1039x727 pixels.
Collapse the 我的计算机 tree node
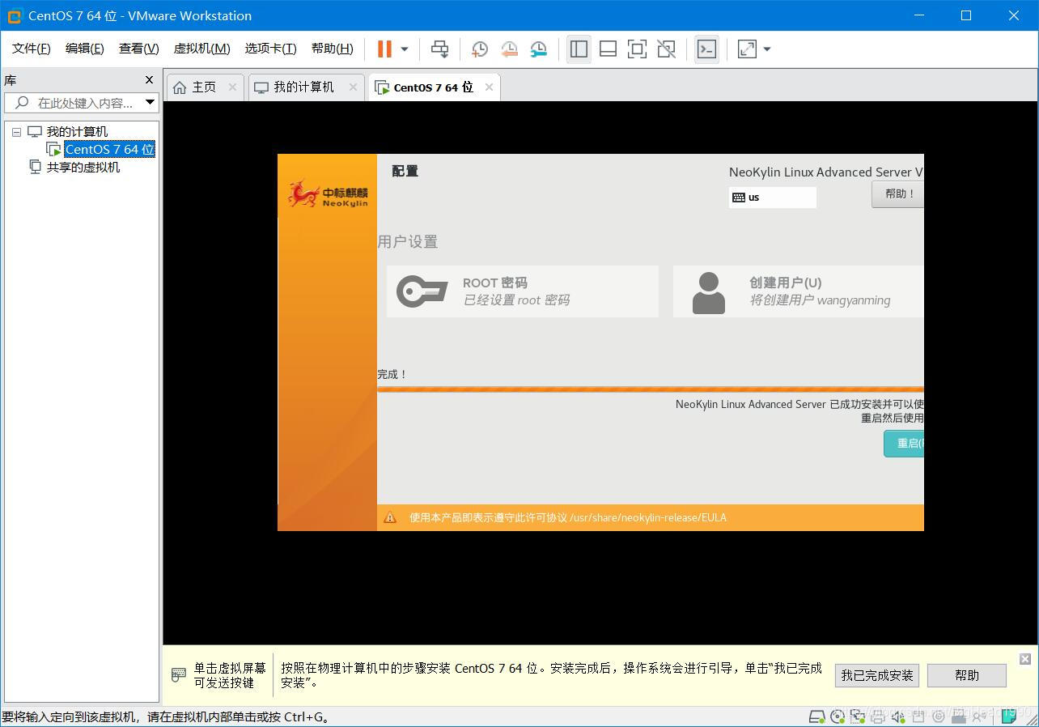point(16,132)
